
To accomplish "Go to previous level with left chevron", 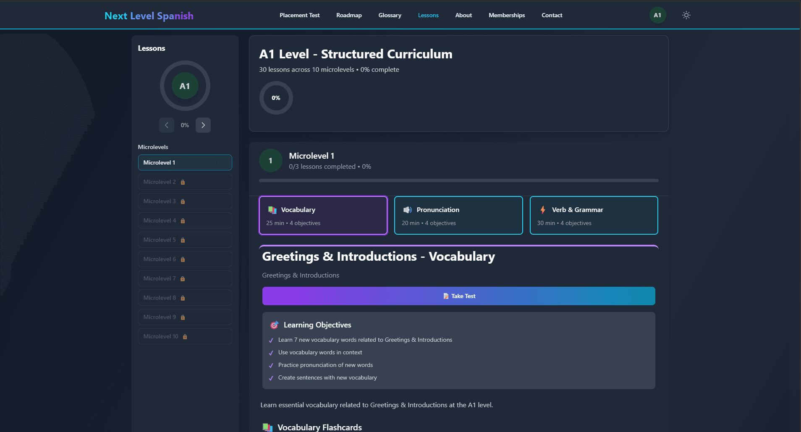I will (x=167, y=125).
